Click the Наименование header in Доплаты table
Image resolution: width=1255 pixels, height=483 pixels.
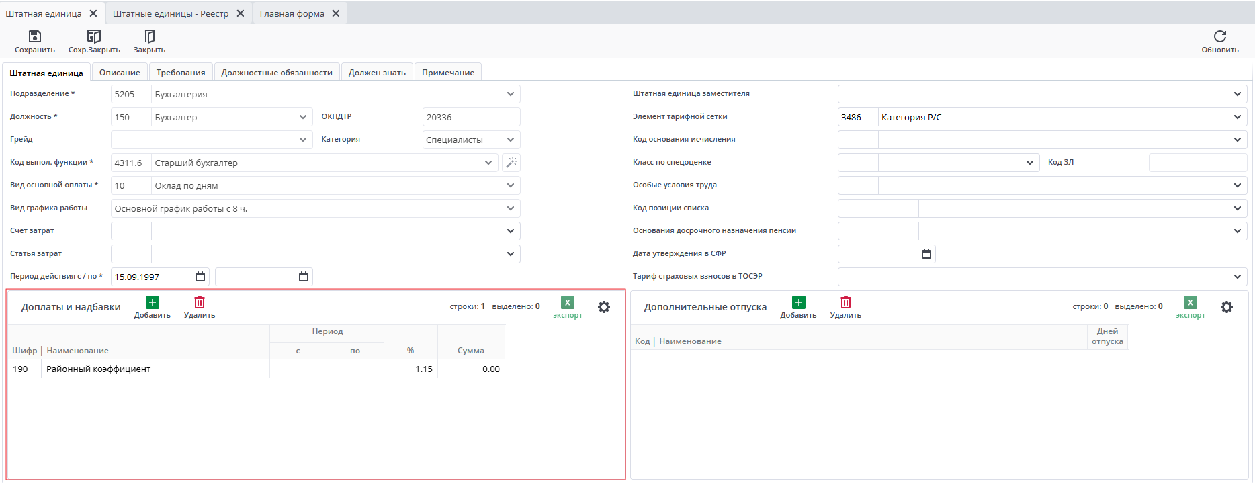point(77,351)
